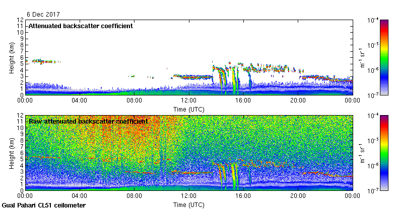Select the "Raw attenuated backscatter coefficient" plot title
Image resolution: width=393 pixels, height=211 pixels.
click(88, 122)
